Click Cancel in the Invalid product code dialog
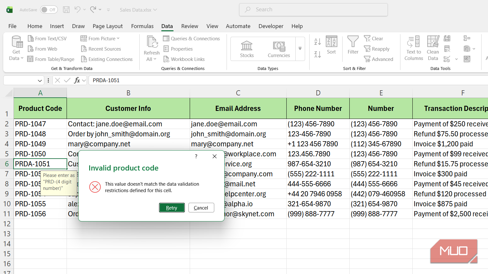 pos(201,208)
